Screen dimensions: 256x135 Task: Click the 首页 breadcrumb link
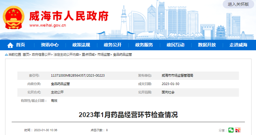tap(26, 55)
